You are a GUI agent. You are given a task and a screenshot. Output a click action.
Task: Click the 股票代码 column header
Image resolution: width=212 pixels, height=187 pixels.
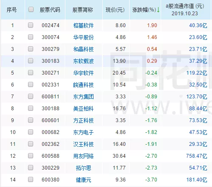[x=50, y=10]
